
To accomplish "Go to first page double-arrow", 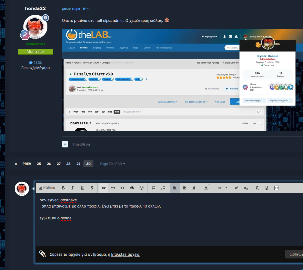I will [x=16, y=164].
